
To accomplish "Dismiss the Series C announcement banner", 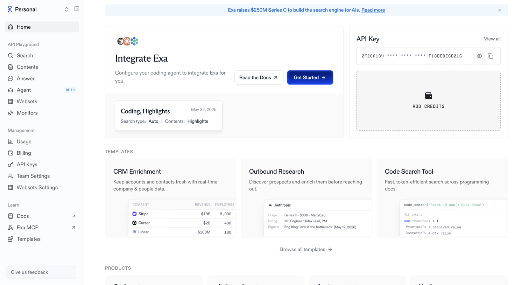I will (x=500, y=10).
